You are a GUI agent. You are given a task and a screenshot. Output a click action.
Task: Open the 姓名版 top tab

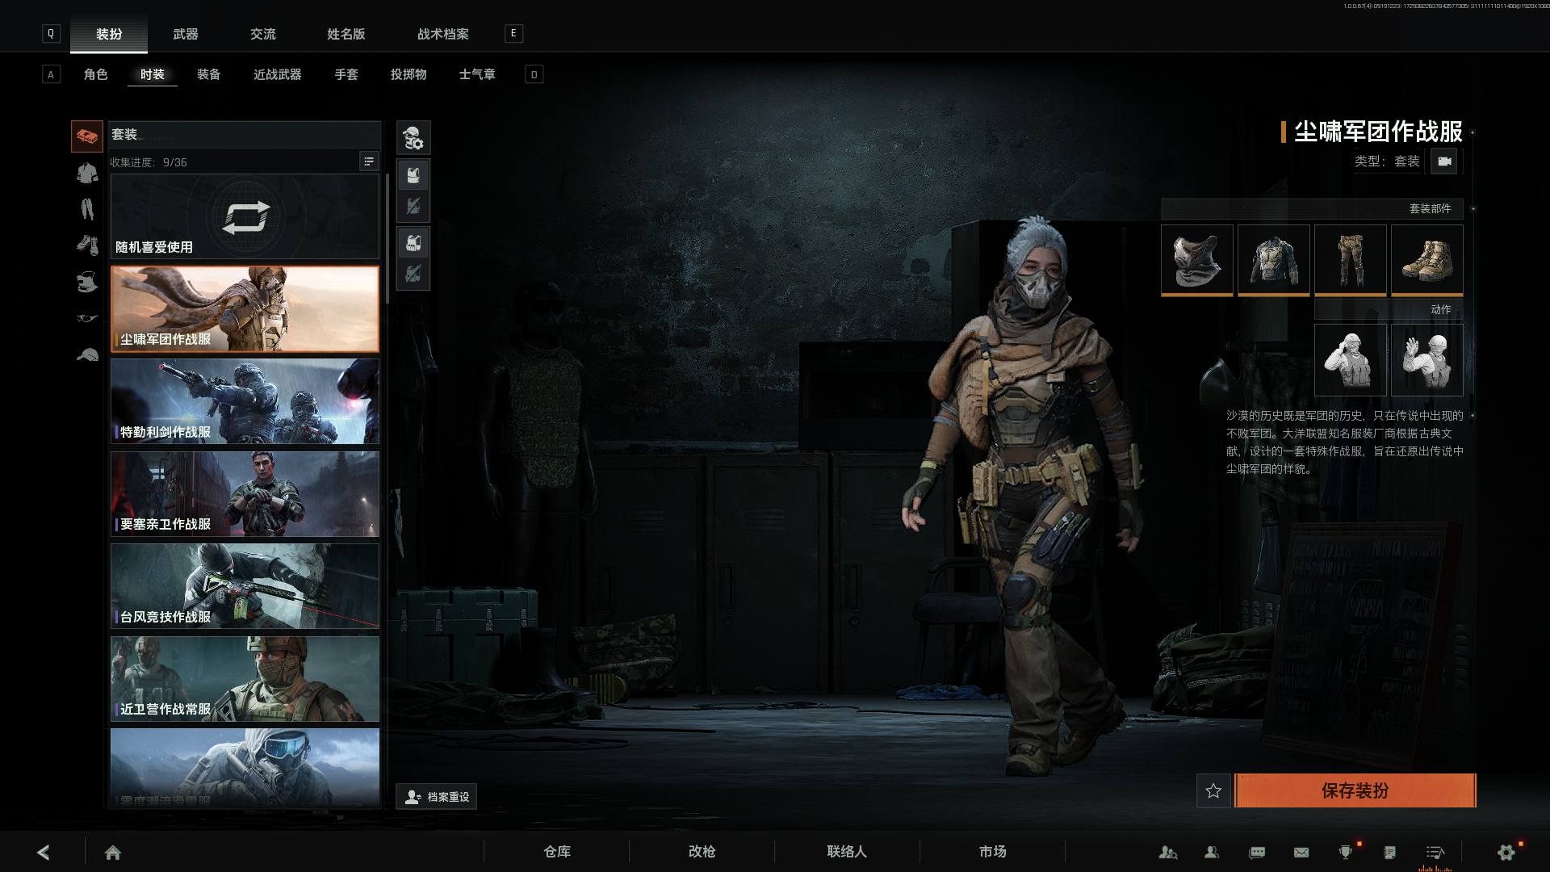point(346,34)
